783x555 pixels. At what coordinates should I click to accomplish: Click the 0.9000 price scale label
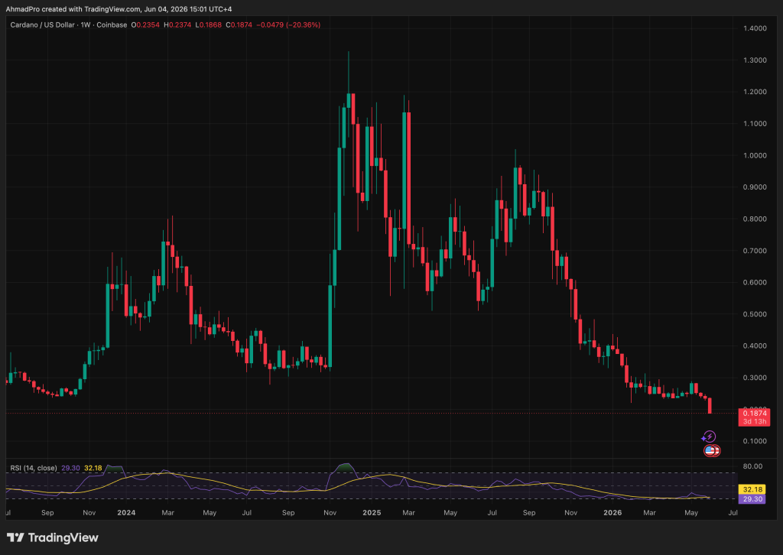[x=755, y=187]
